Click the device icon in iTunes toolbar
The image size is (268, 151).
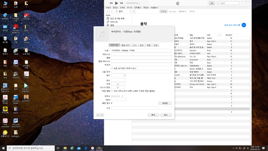134,11
